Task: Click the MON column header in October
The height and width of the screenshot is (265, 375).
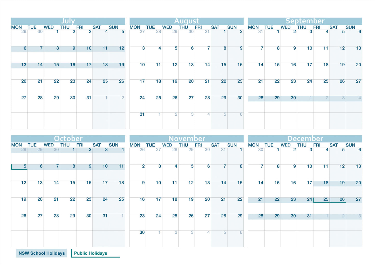Action: 17,145
